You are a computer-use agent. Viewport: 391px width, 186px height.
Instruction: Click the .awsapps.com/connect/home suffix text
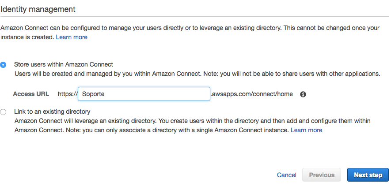(x=252, y=94)
